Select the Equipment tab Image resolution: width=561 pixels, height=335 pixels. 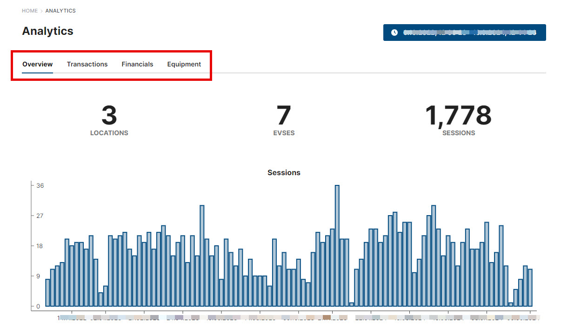click(184, 64)
